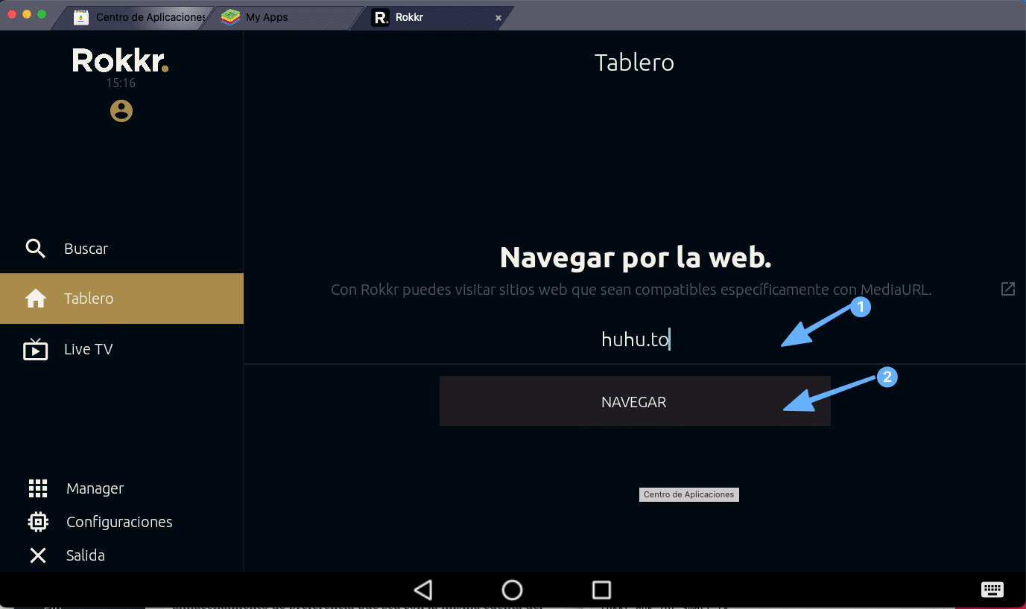
Task: Open the external browser link icon
Action: [x=1007, y=289]
